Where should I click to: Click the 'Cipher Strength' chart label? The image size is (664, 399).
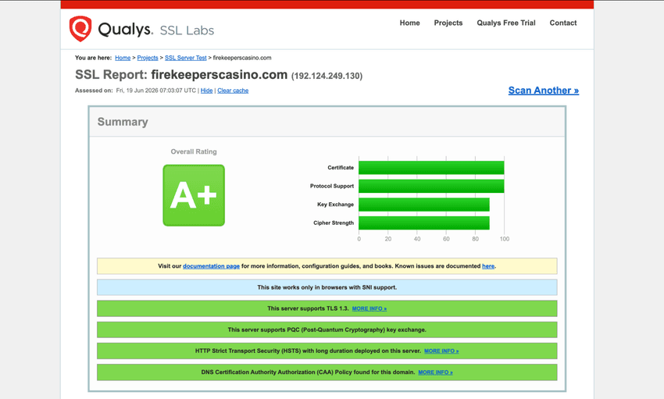tap(334, 223)
